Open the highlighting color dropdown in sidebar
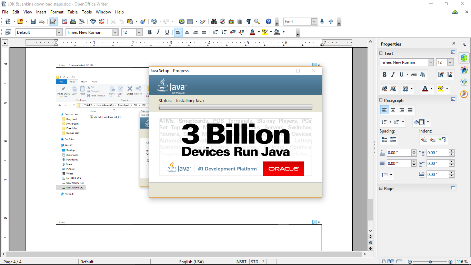Image resolution: width=471 pixels, height=265 pixels. coord(447,89)
